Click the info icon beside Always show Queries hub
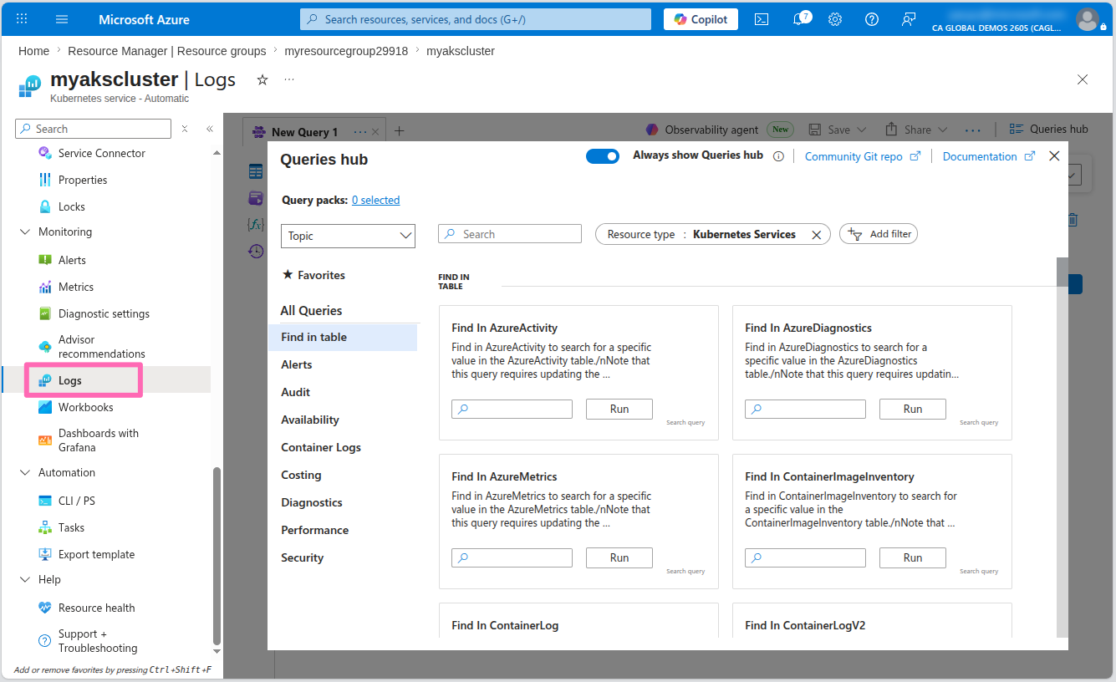The height and width of the screenshot is (682, 1116). click(778, 156)
